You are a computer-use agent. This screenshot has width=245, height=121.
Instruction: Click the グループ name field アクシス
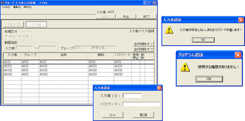104,48
